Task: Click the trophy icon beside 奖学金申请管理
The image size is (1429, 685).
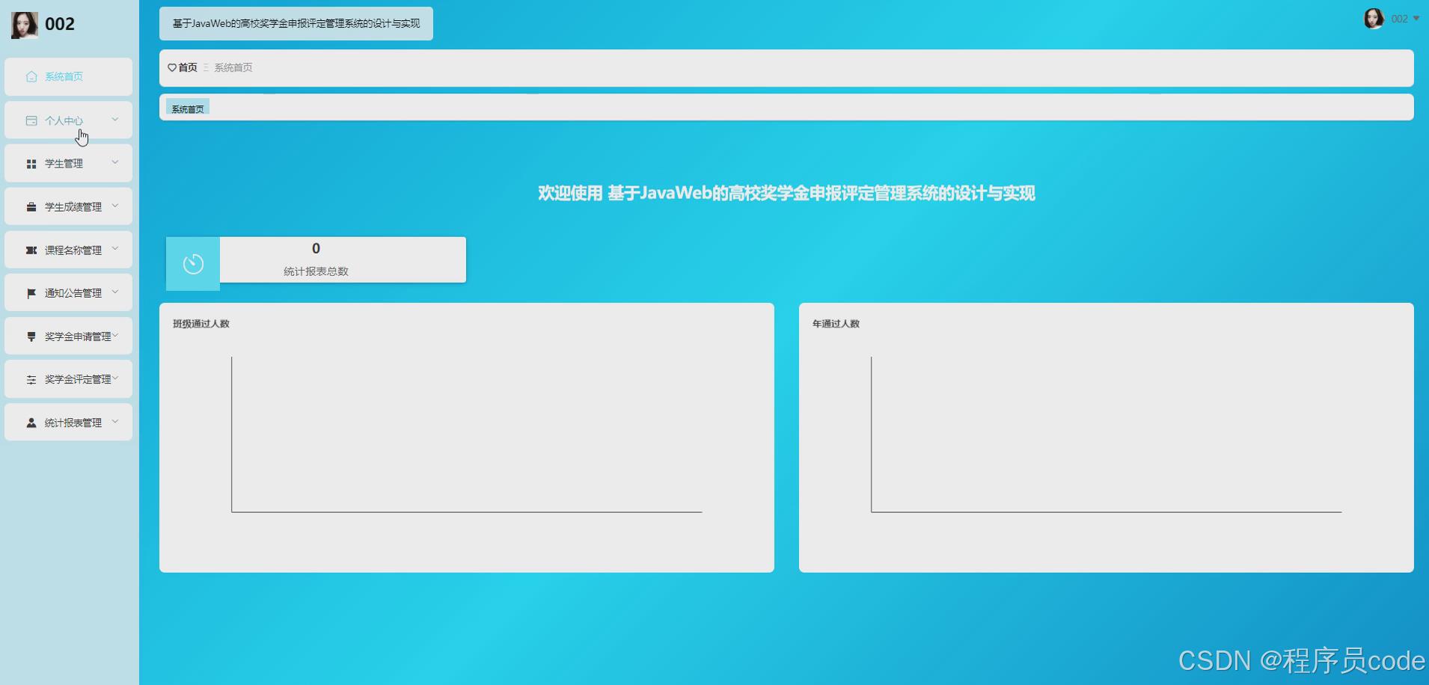Action: point(31,337)
